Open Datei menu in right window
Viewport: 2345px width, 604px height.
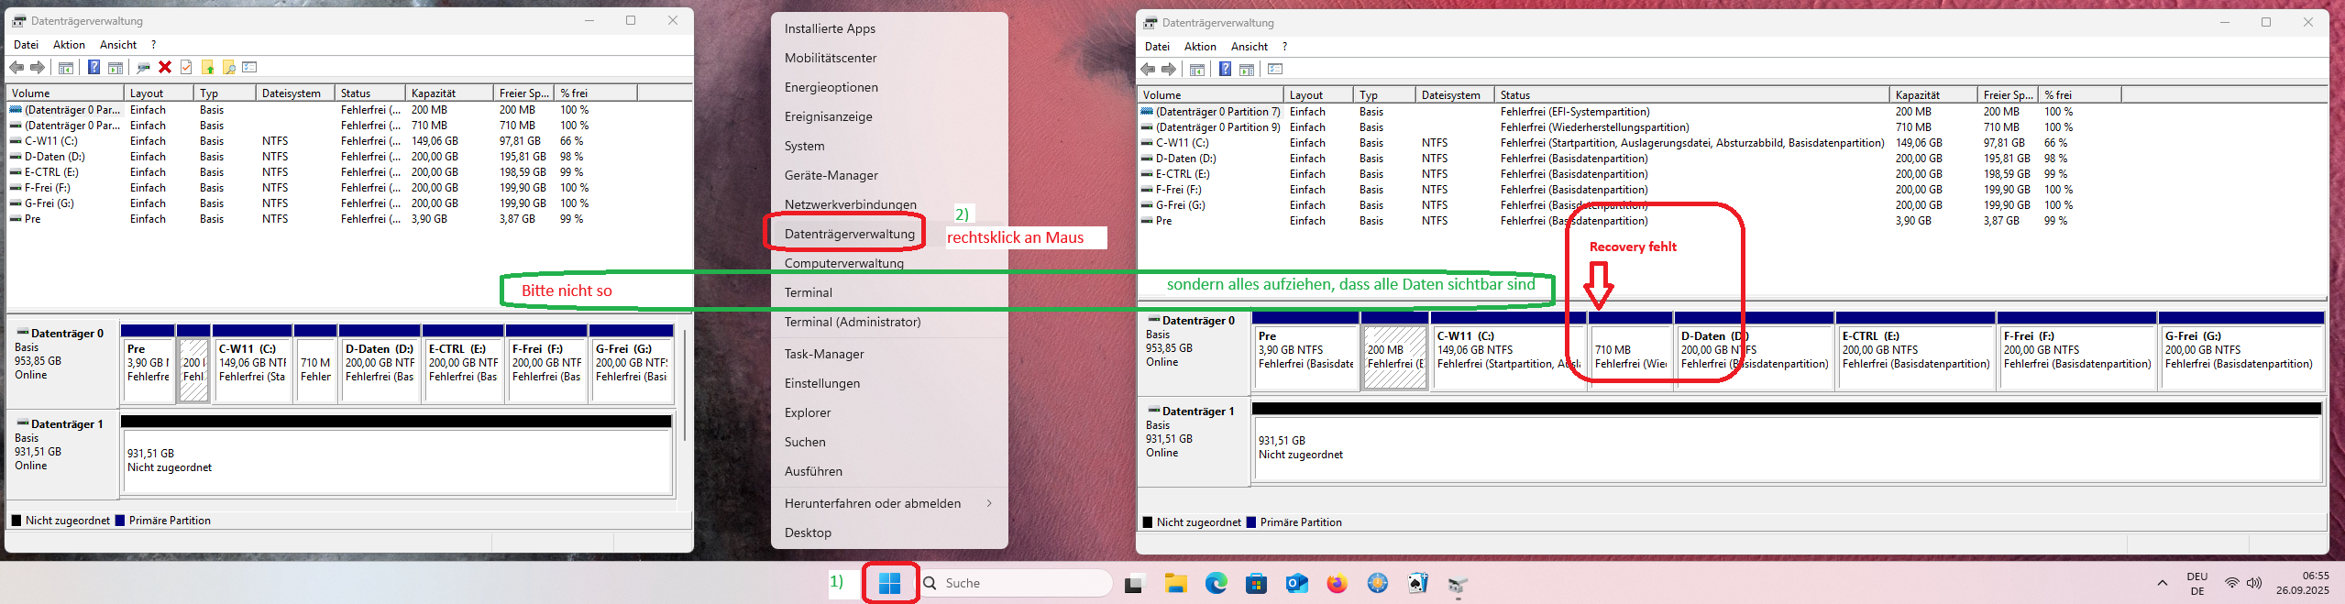pyautogui.click(x=1157, y=47)
